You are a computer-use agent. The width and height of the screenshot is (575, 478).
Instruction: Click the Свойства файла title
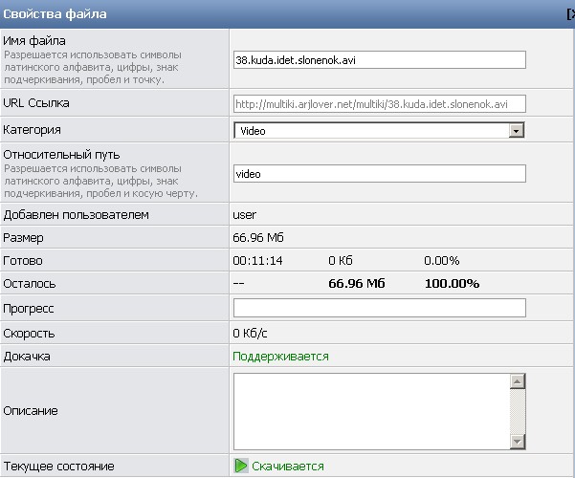pyautogui.click(x=55, y=14)
